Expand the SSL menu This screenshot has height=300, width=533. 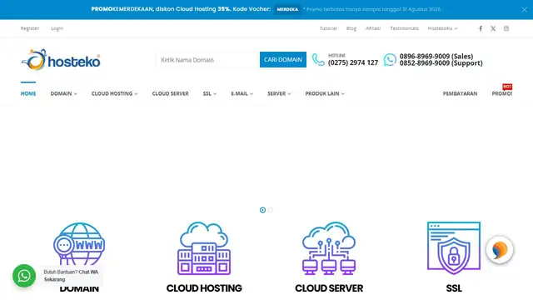pos(210,93)
